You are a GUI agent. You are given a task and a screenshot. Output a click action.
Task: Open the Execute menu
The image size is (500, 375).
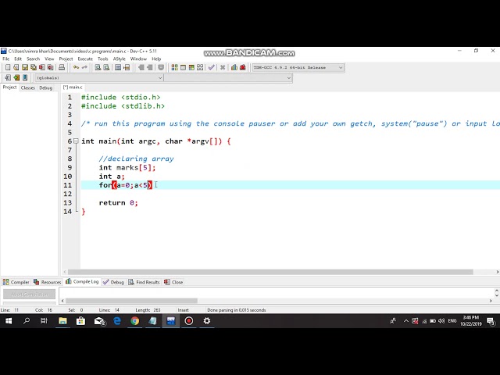[x=85, y=59]
